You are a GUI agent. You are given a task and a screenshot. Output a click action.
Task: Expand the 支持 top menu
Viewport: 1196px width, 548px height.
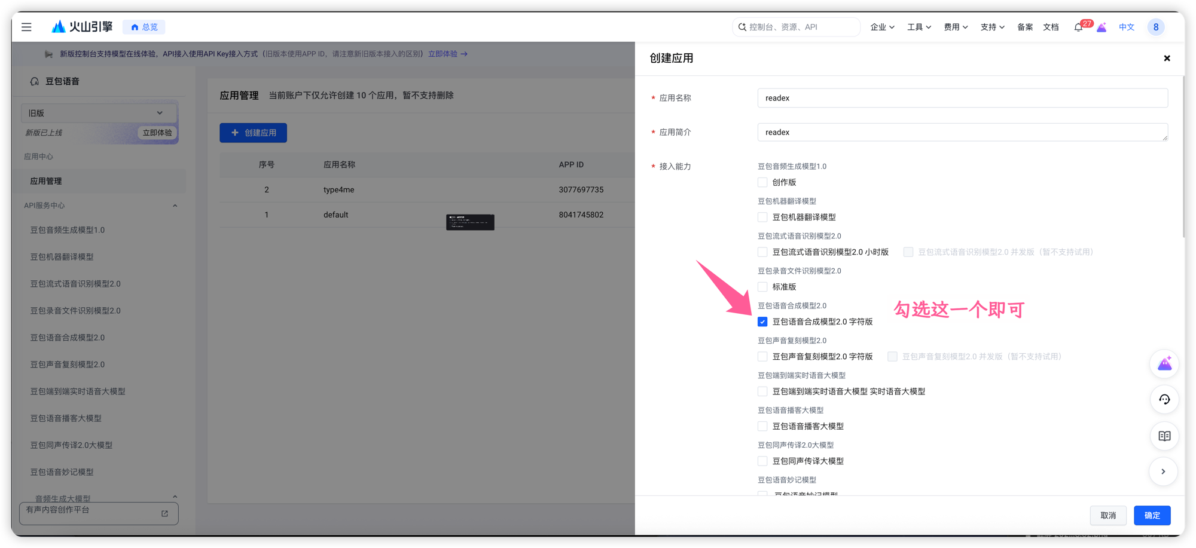(992, 27)
